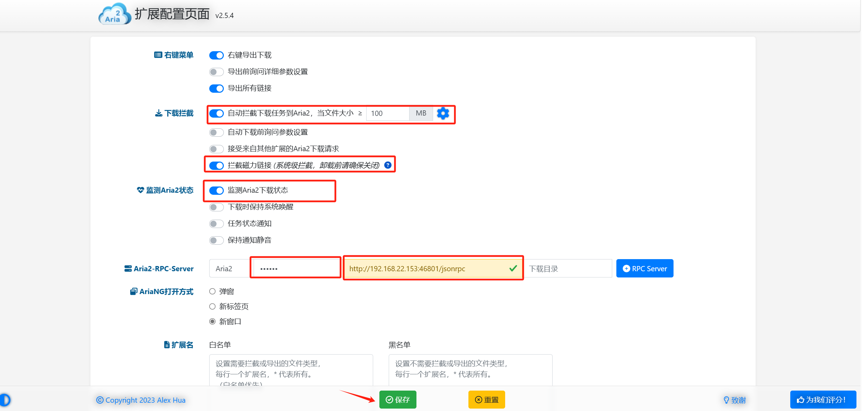The width and height of the screenshot is (862, 411).
Task: Click the 右键菜单 menu icon
Action: pos(158,55)
